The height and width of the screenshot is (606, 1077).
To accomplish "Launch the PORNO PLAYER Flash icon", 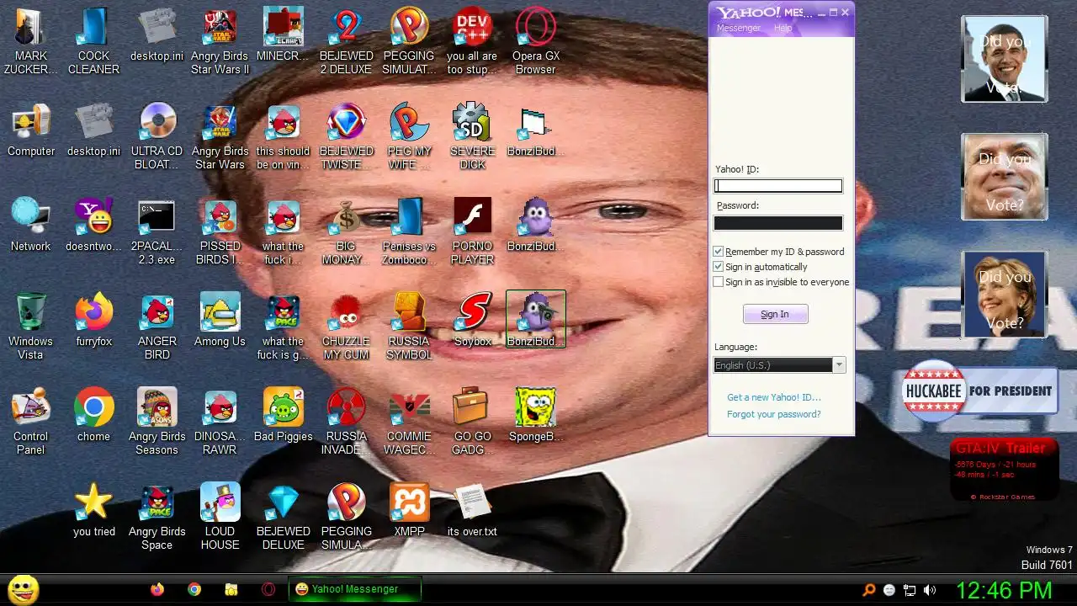I will coord(473,231).
